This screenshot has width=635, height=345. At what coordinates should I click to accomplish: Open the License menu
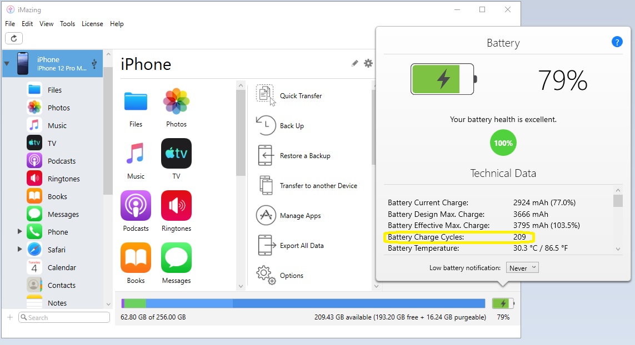(92, 24)
